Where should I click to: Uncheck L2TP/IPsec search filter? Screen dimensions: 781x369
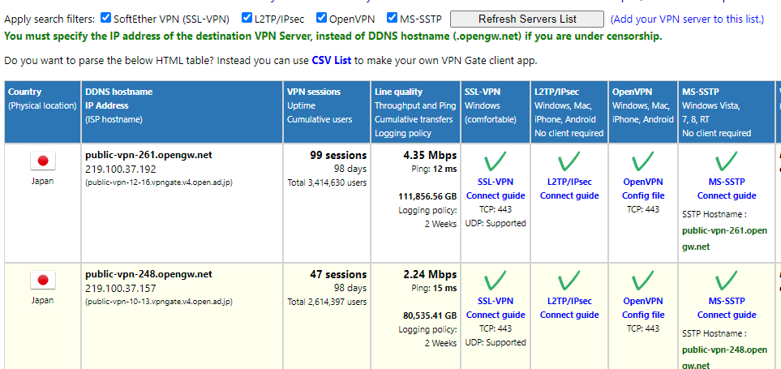click(x=247, y=18)
